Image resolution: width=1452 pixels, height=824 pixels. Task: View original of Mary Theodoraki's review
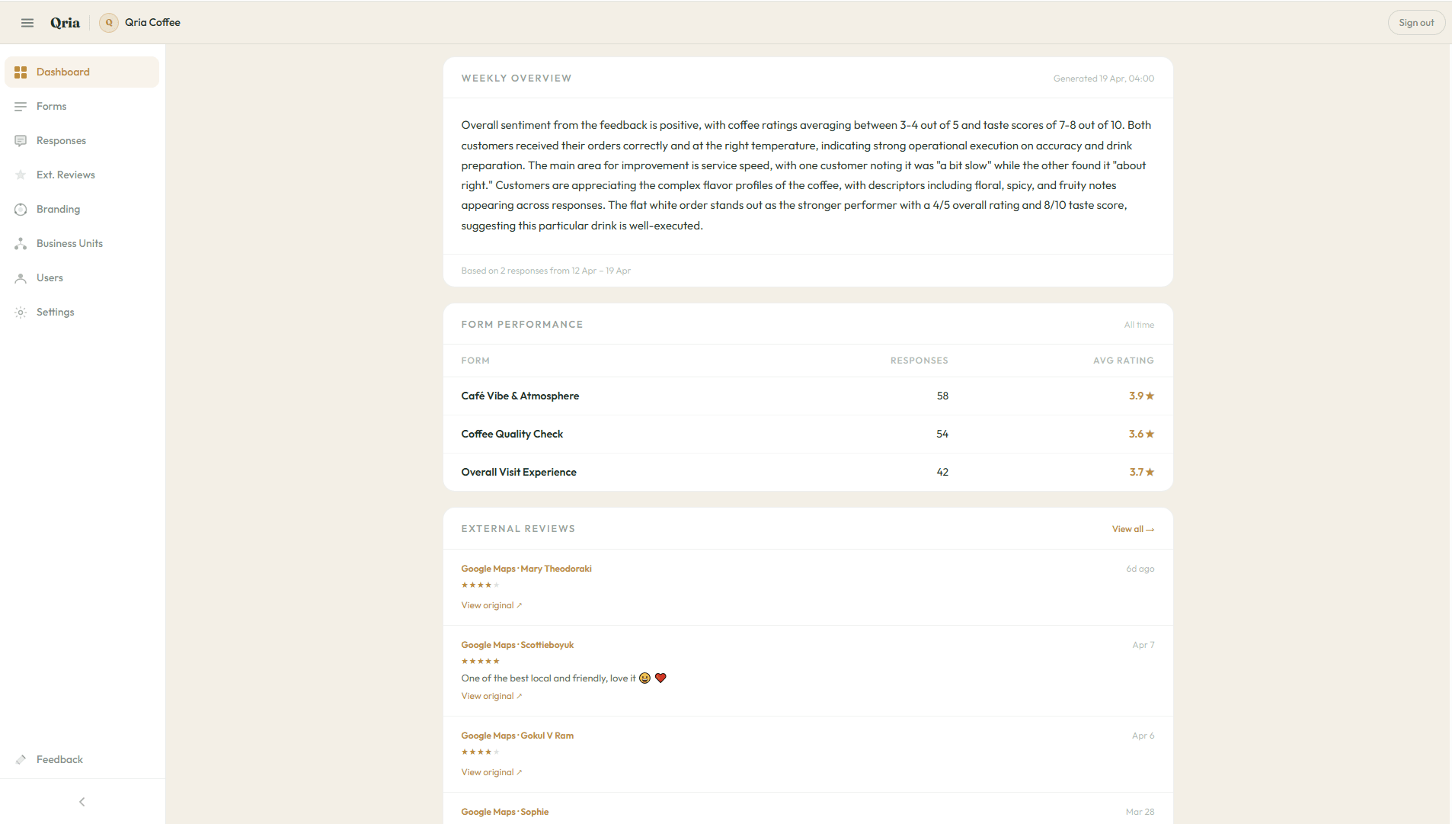tap(491, 606)
